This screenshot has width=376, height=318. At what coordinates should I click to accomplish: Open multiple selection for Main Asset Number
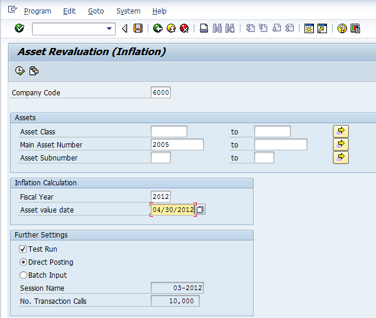(x=341, y=144)
